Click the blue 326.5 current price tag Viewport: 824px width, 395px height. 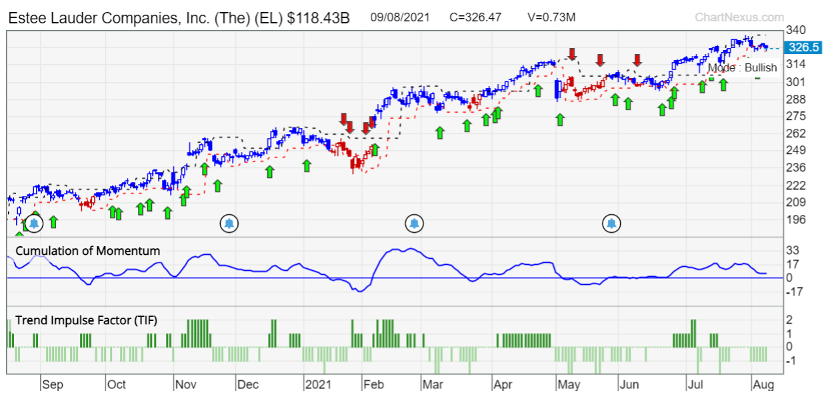(x=802, y=47)
